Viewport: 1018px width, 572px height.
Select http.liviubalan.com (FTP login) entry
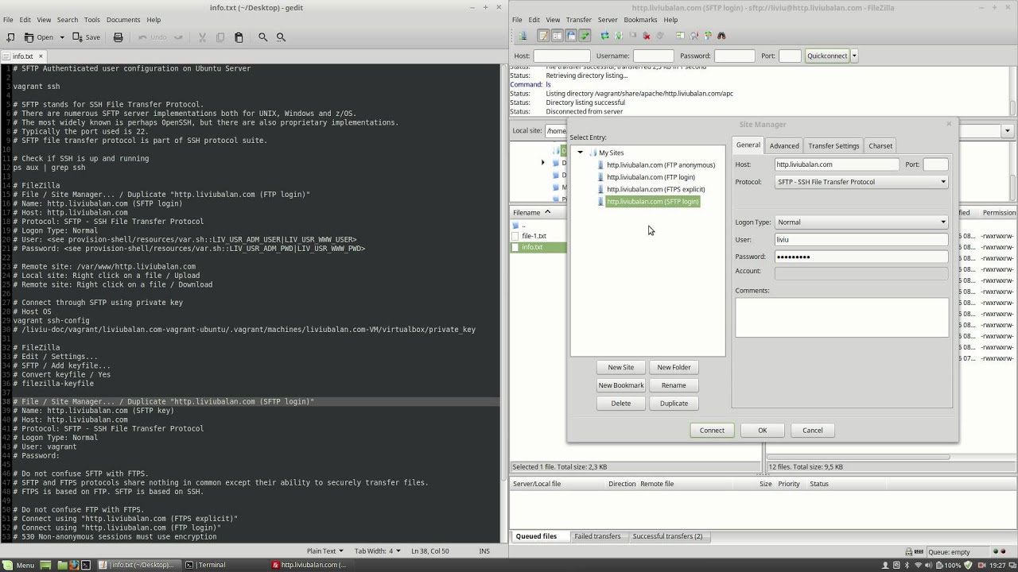coord(651,177)
